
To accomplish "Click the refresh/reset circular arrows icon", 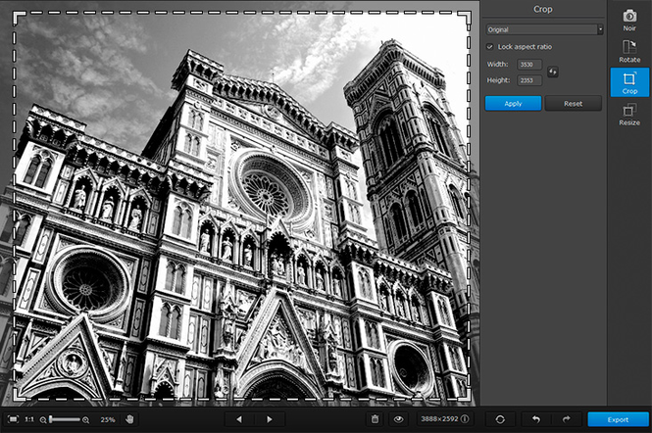I will point(500,419).
